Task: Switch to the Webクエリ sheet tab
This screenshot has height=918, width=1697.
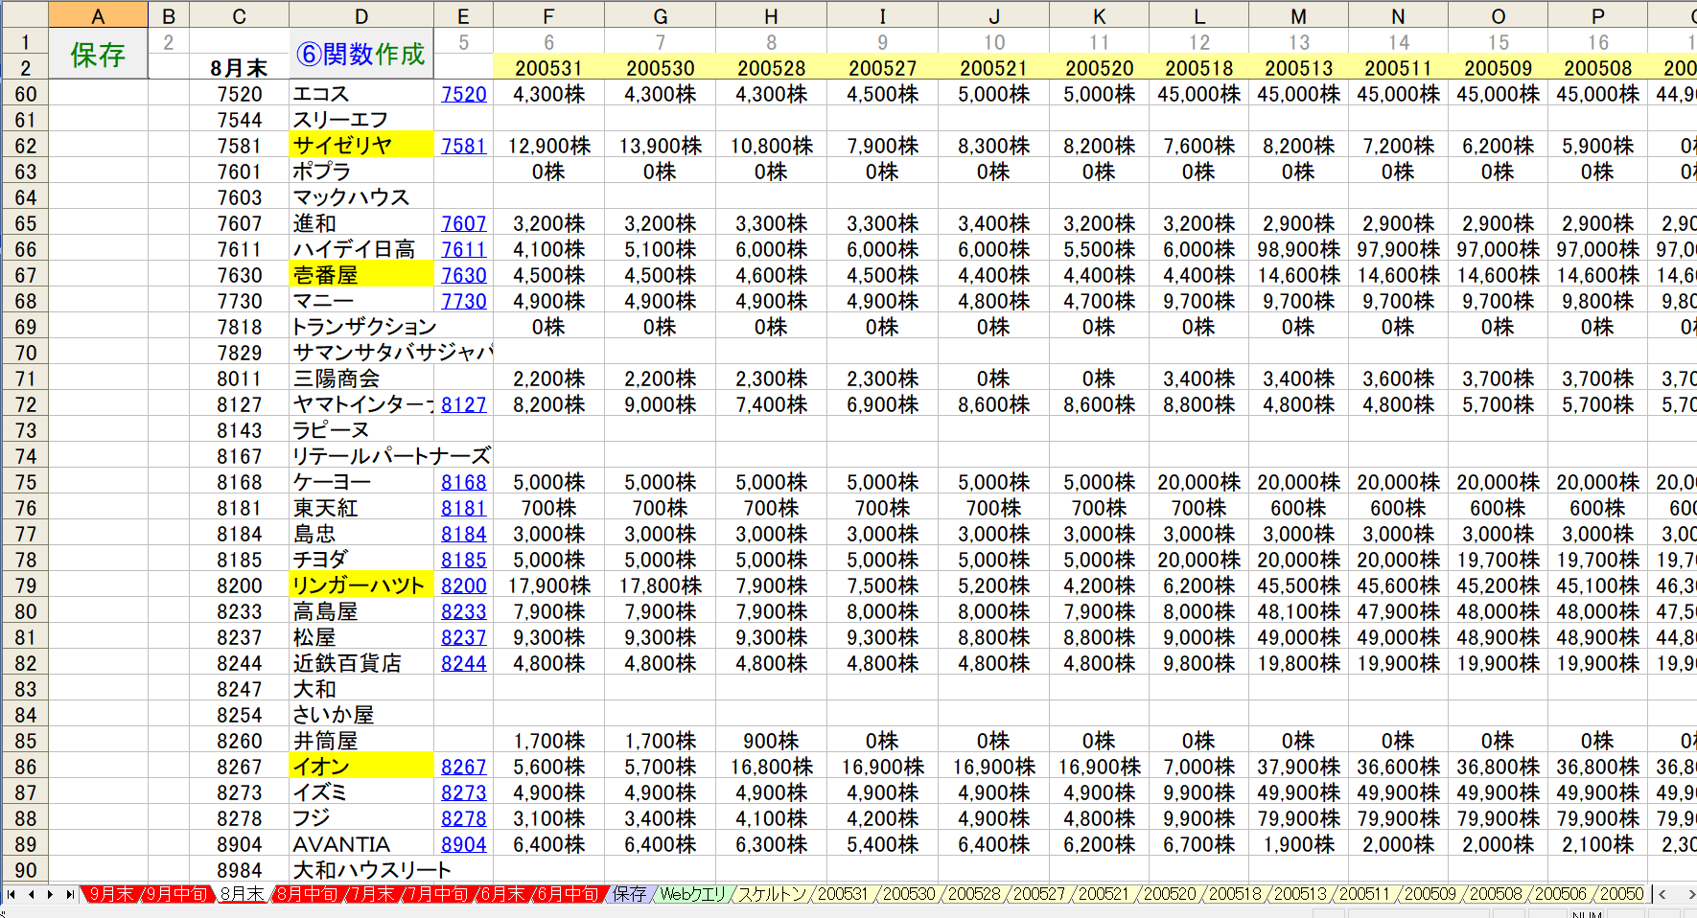Action: [692, 894]
